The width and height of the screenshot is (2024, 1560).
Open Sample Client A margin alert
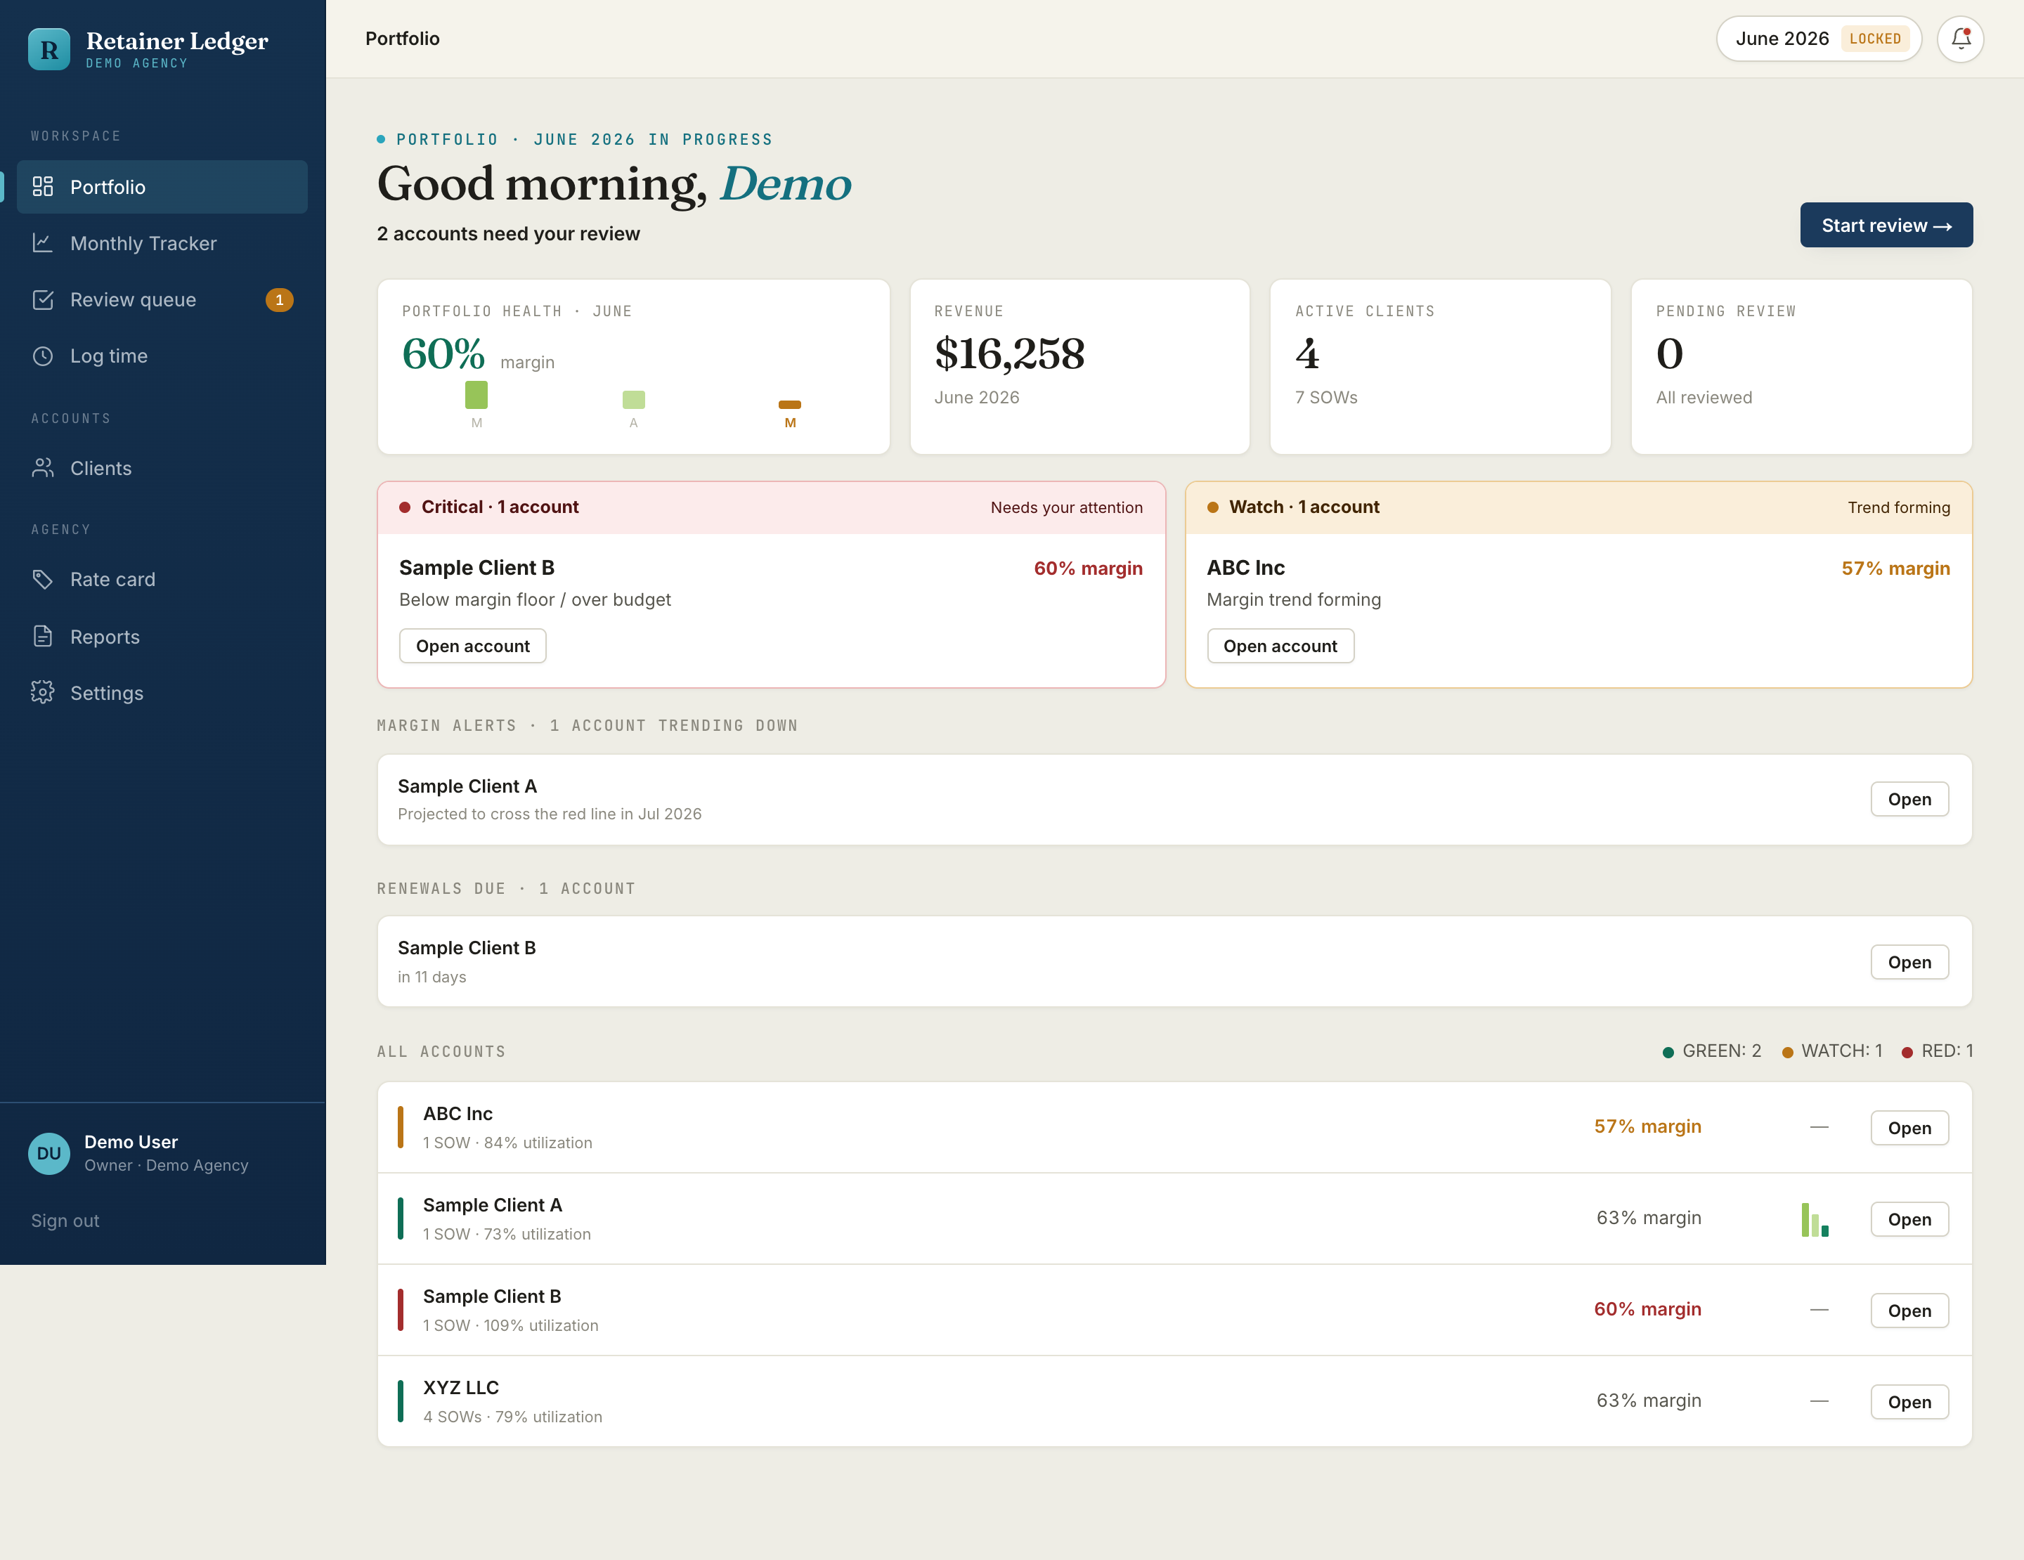(x=1909, y=800)
